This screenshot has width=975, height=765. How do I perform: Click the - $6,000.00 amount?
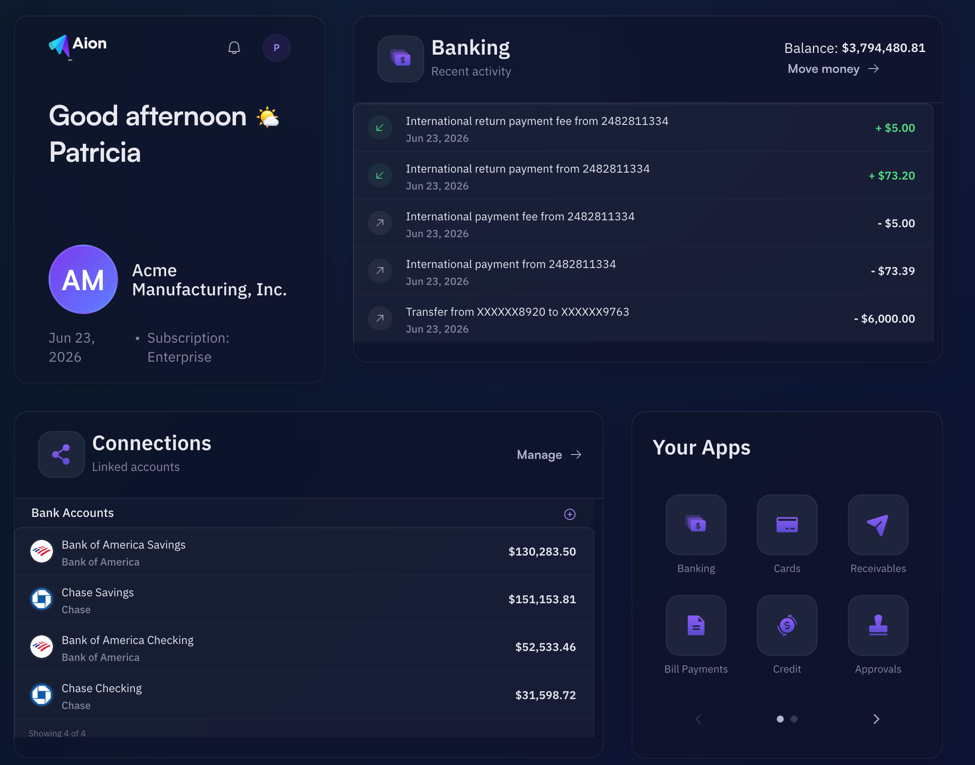click(x=884, y=319)
